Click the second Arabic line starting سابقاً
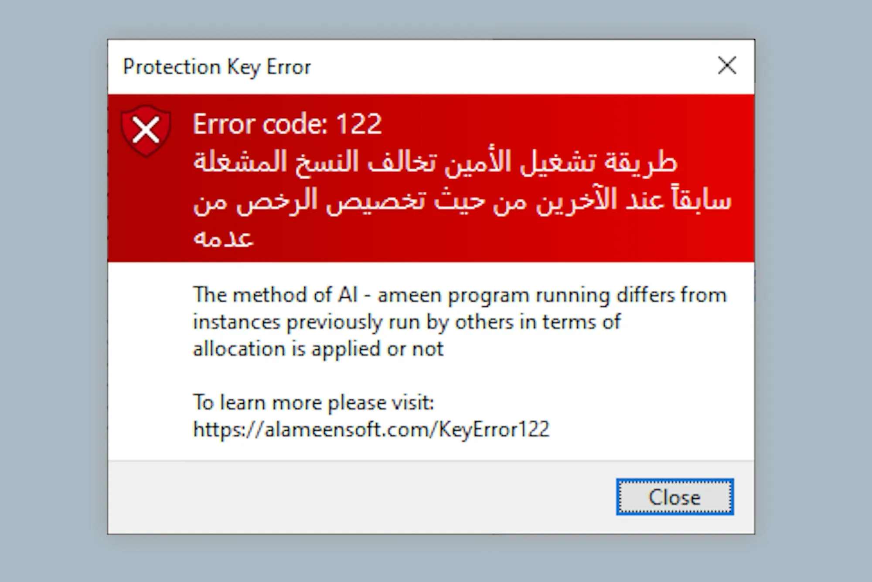This screenshot has width=872, height=582. [x=462, y=201]
